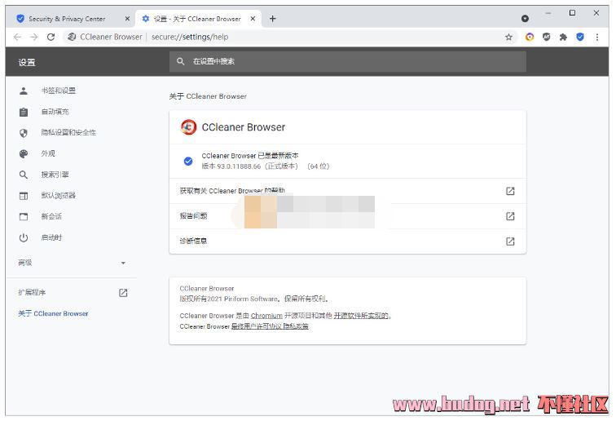
Task: Click the blue checkmark up-to-date icon
Action: (x=188, y=161)
